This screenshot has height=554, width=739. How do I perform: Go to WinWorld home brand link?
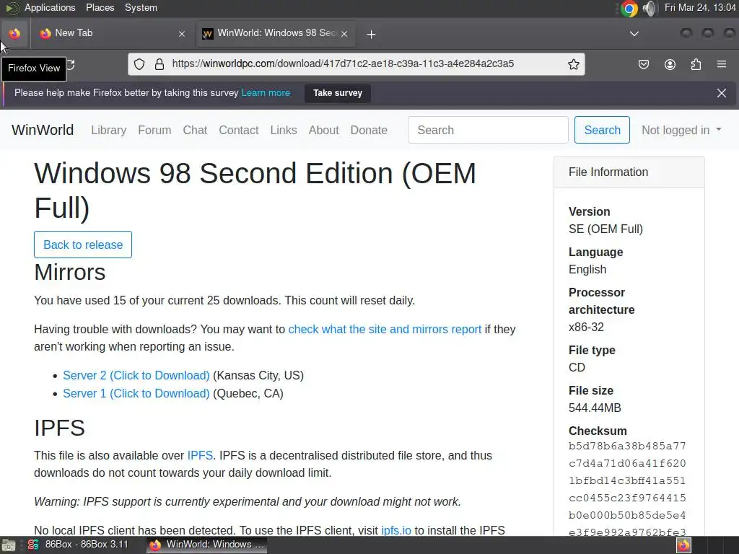43,130
